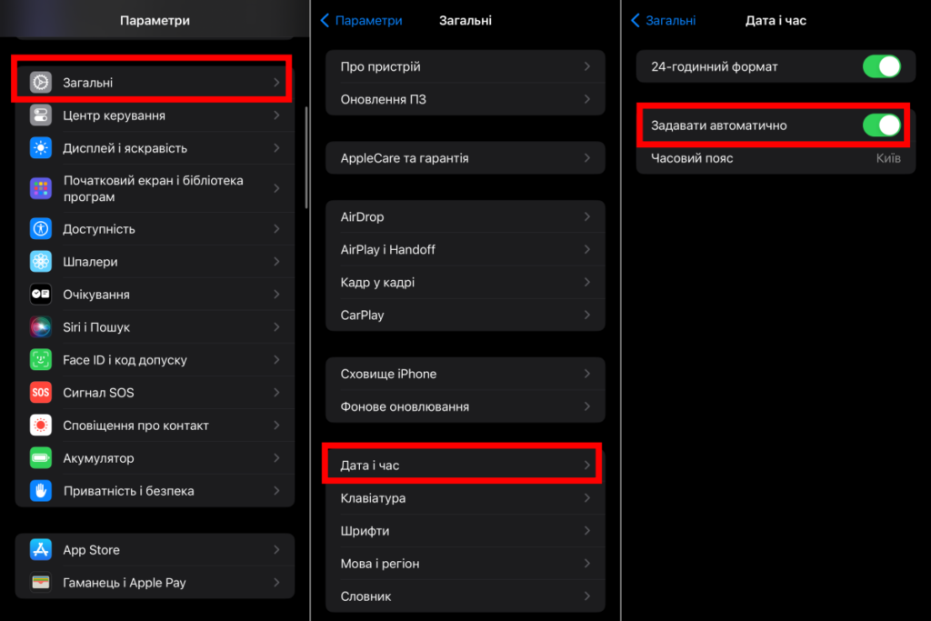Image resolution: width=931 pixels, height=621 pixels.
Task: Tap the General gear icon
Action: coord(41,82)
